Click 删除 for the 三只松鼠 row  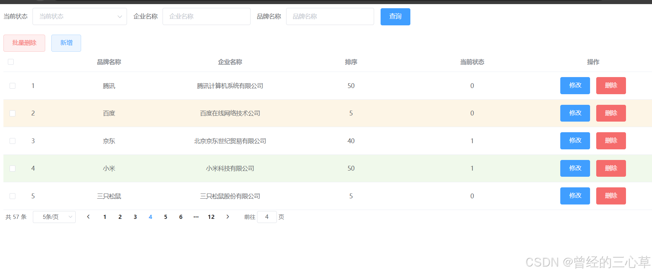(x=611, y=196)
